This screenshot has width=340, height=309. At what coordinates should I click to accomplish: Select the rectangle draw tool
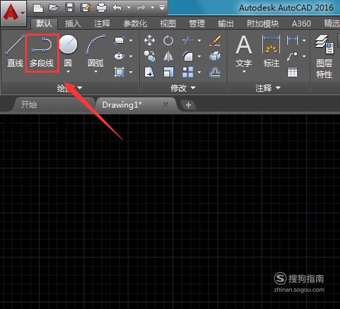pos(119,41)
